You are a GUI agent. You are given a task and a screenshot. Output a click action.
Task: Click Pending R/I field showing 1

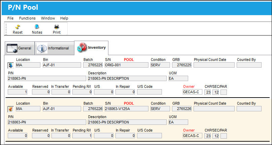point(82,136)
